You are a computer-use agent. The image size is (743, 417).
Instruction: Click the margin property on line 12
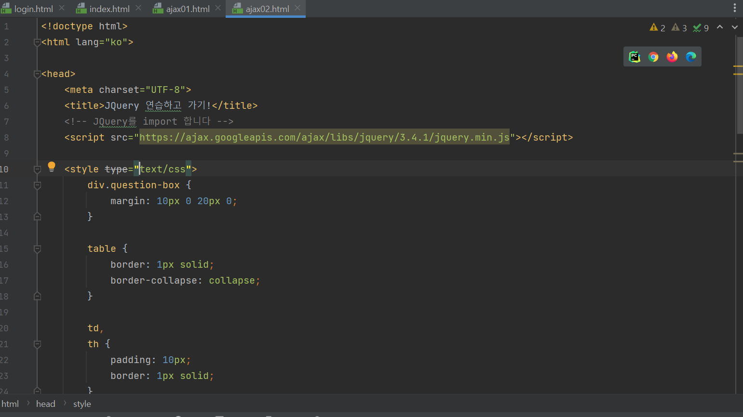[128, 201]
